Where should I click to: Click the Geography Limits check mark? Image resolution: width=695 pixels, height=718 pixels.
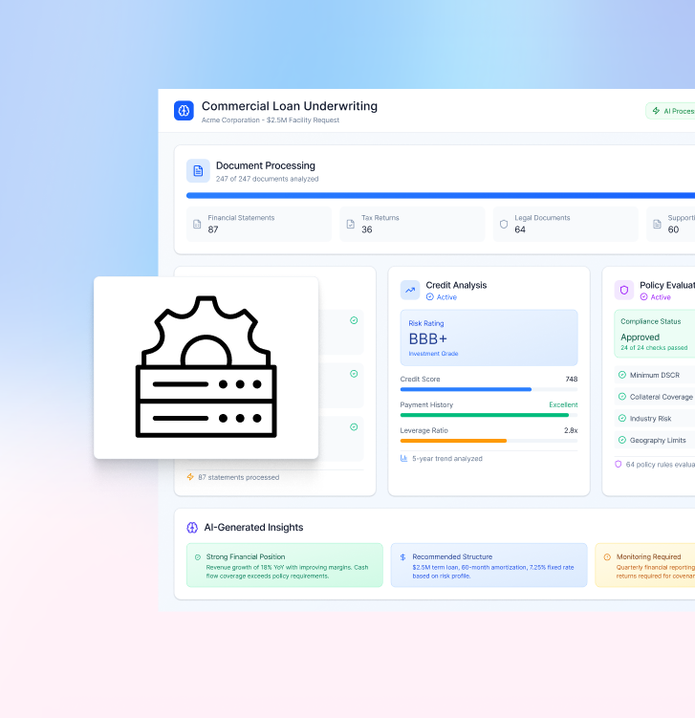point(622,441)
